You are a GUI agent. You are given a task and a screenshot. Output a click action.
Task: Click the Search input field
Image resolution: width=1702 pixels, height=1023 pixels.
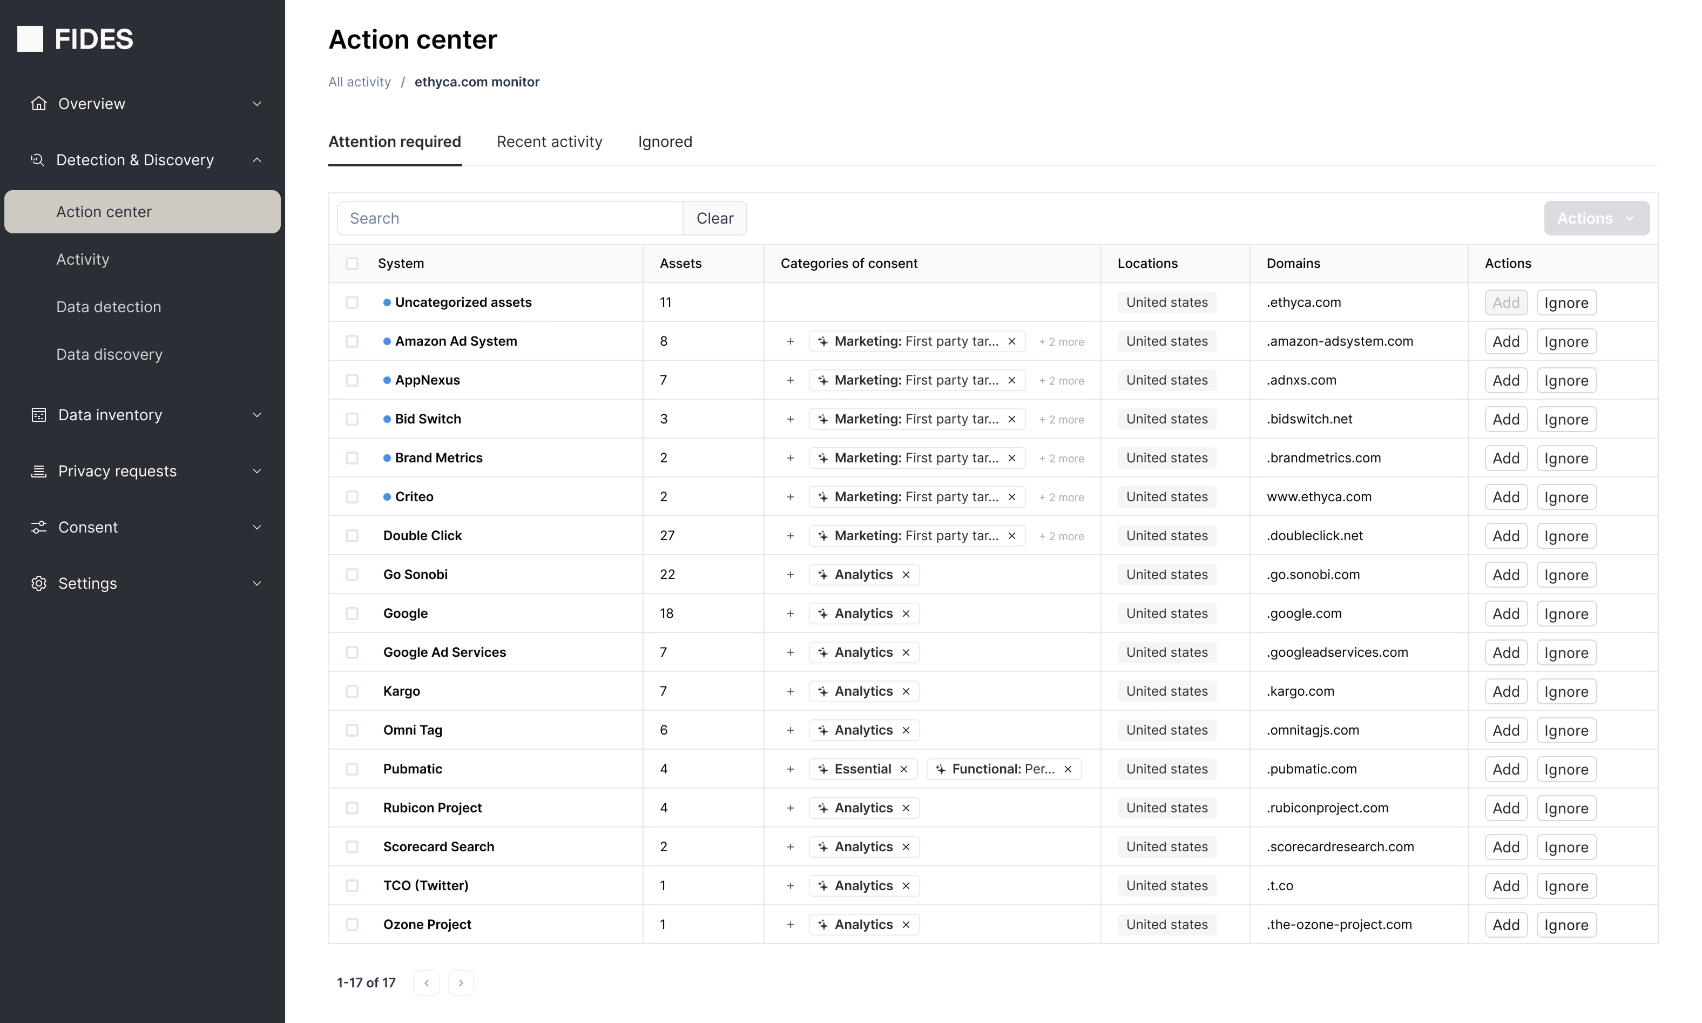tap(510, 219)
